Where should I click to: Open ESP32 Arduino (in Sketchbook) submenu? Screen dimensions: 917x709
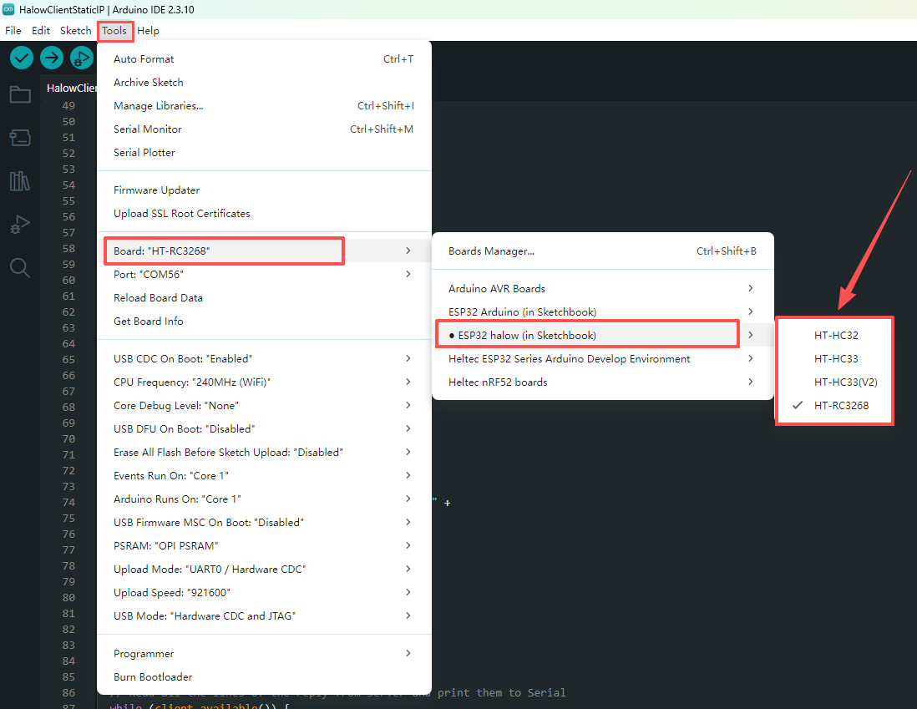click(603, 311)
